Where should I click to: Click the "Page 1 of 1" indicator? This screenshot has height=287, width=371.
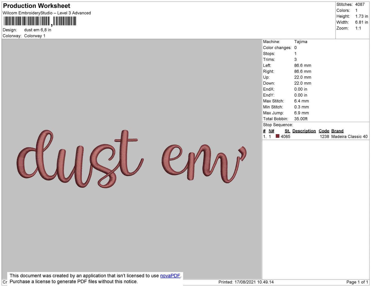point(357,282)
